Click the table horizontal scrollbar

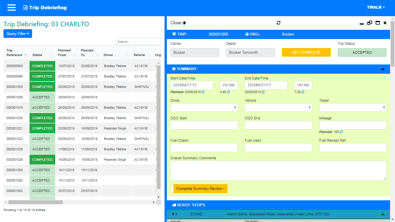click(x=36, y=202)
